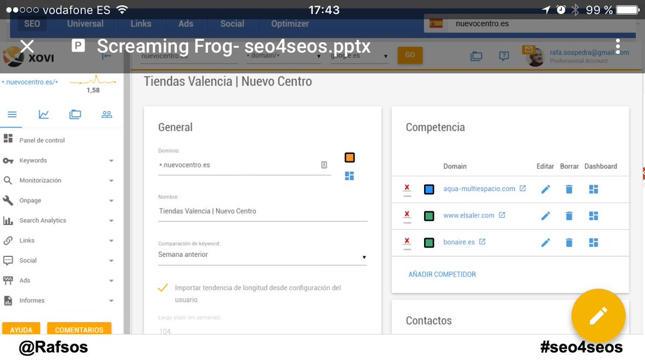Click the orange domain color swatch
Viewport: 645px width, 362px height.
click(x=349, y=158)
